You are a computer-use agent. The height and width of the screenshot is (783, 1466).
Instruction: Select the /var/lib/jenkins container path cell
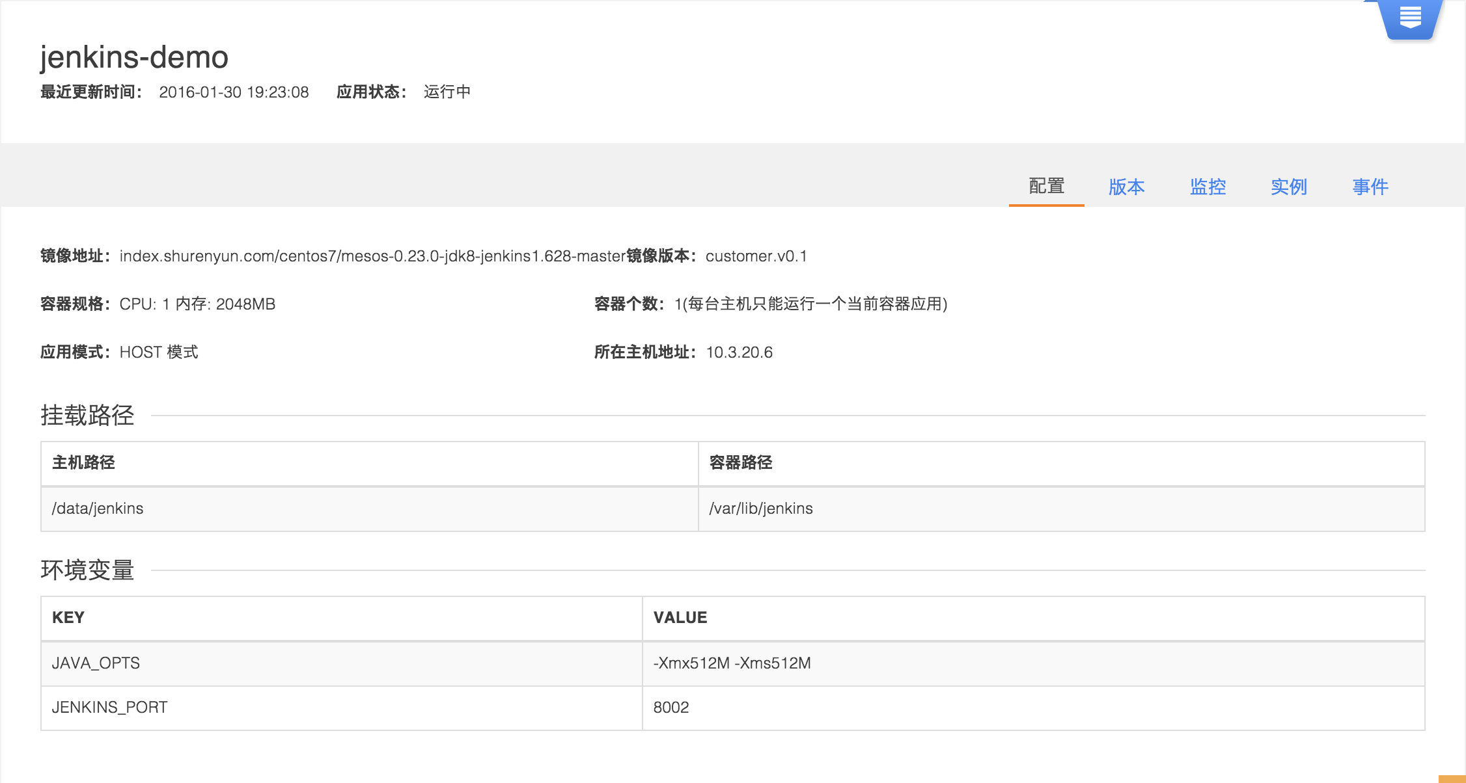click(x=1062, y=509)
